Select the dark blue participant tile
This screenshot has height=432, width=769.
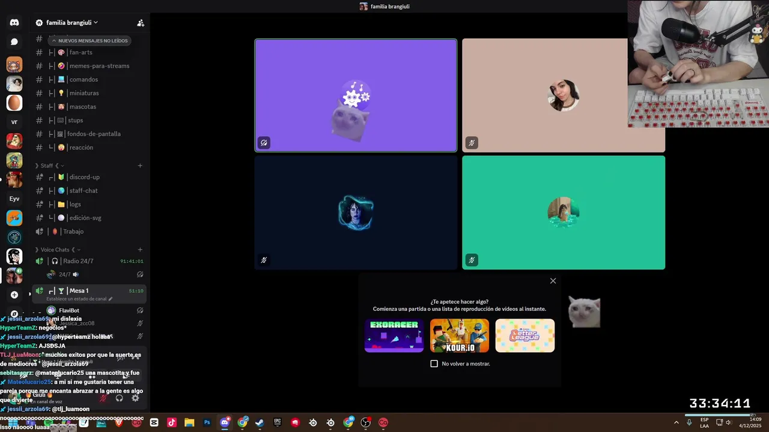356,212
